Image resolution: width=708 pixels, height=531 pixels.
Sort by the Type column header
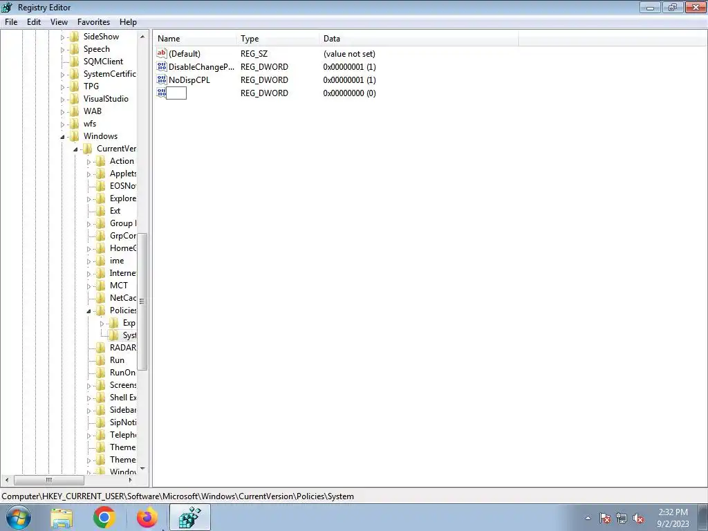tap(277, 39)
